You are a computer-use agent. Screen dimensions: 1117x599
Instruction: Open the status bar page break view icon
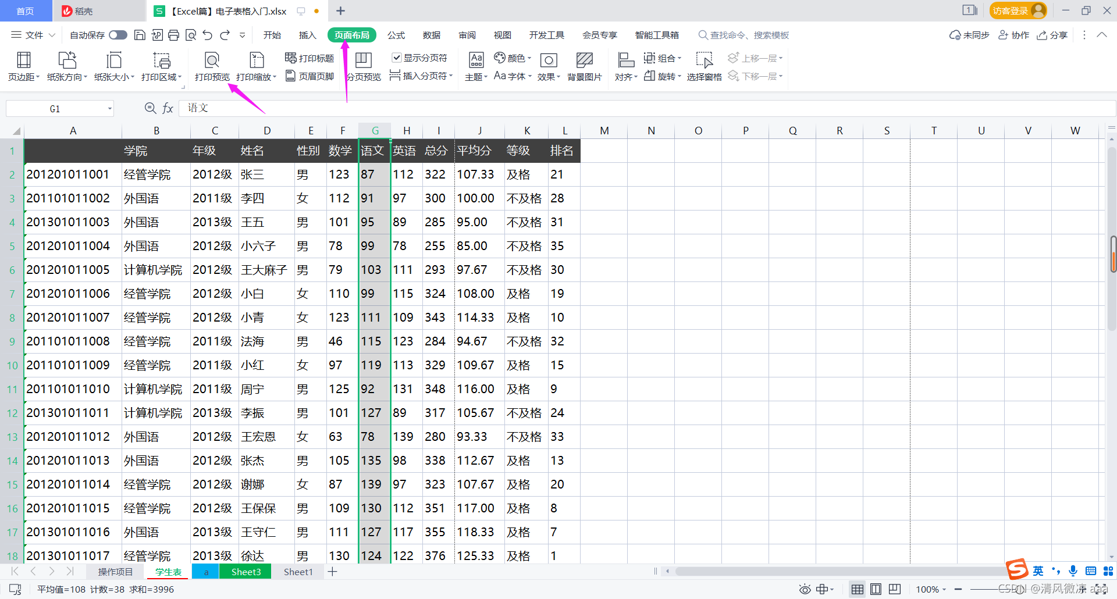[x=894, y=589]
